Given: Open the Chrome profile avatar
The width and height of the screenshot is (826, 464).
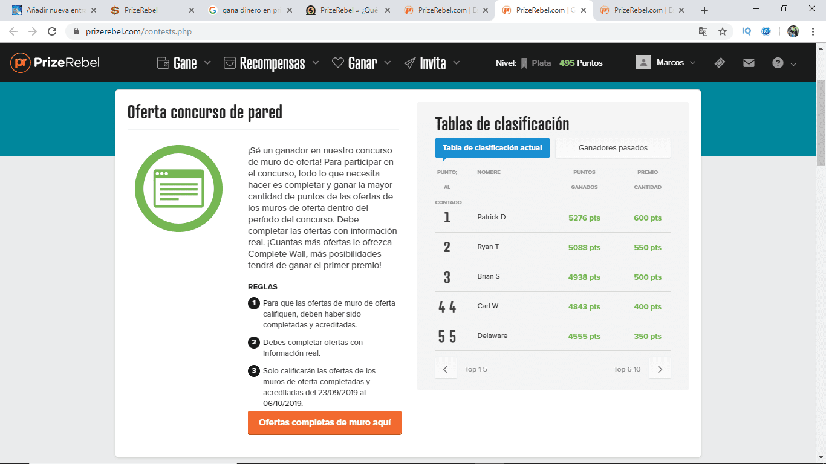Looking at the screenshot, I should (x=793, y=31).
